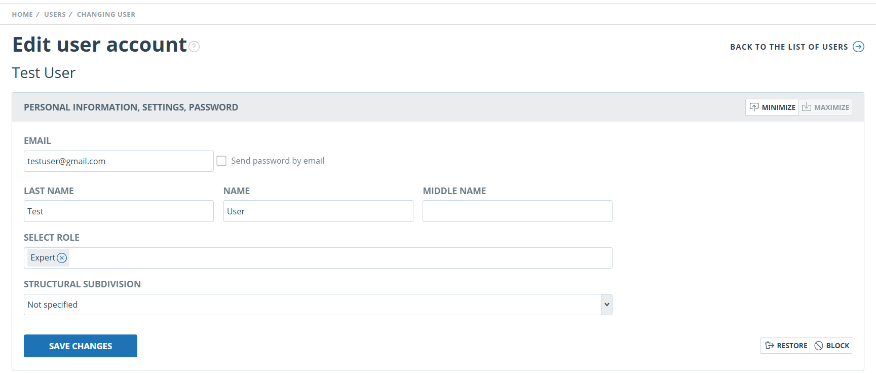This screenshot has height=374, width=876.
Task: Open the Structural Subdivision dropdown
Action: (x=318, y=305)
